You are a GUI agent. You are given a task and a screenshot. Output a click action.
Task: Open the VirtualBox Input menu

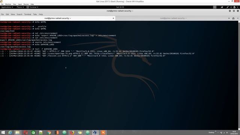[x=20, y=4]
